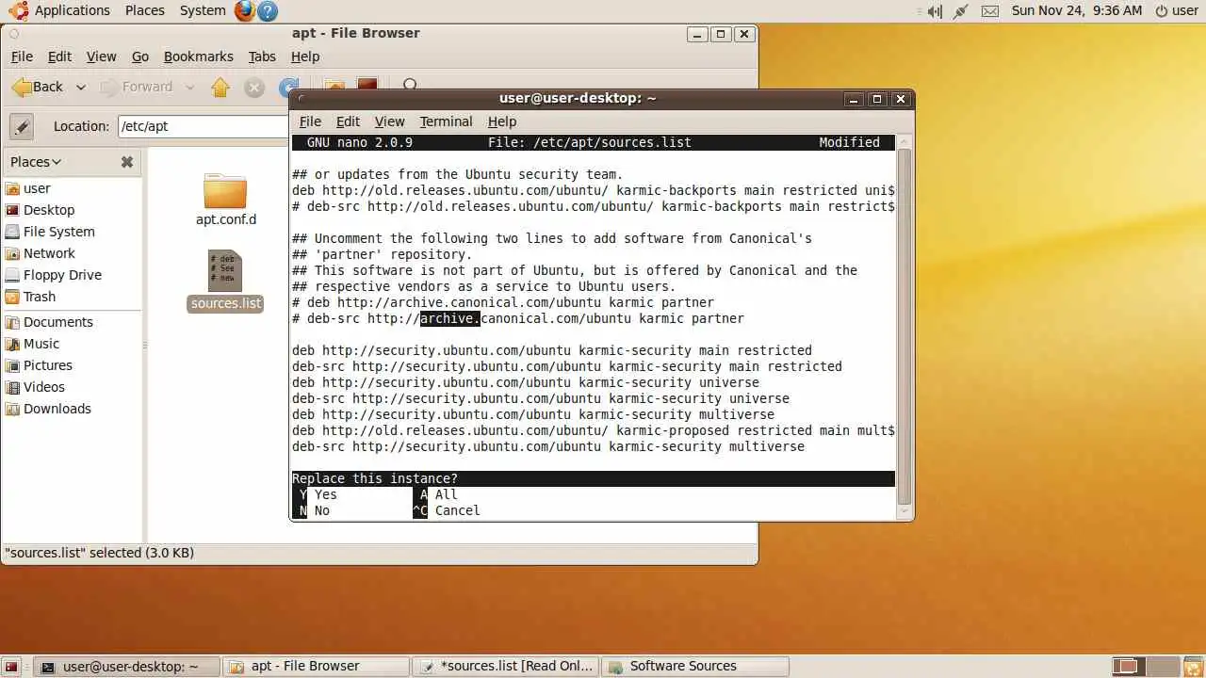Image resolution: width=1206 pixels, height=678 pixels.
Task: Switch to Software Sources taskbar button
Action: click(694, 667)
